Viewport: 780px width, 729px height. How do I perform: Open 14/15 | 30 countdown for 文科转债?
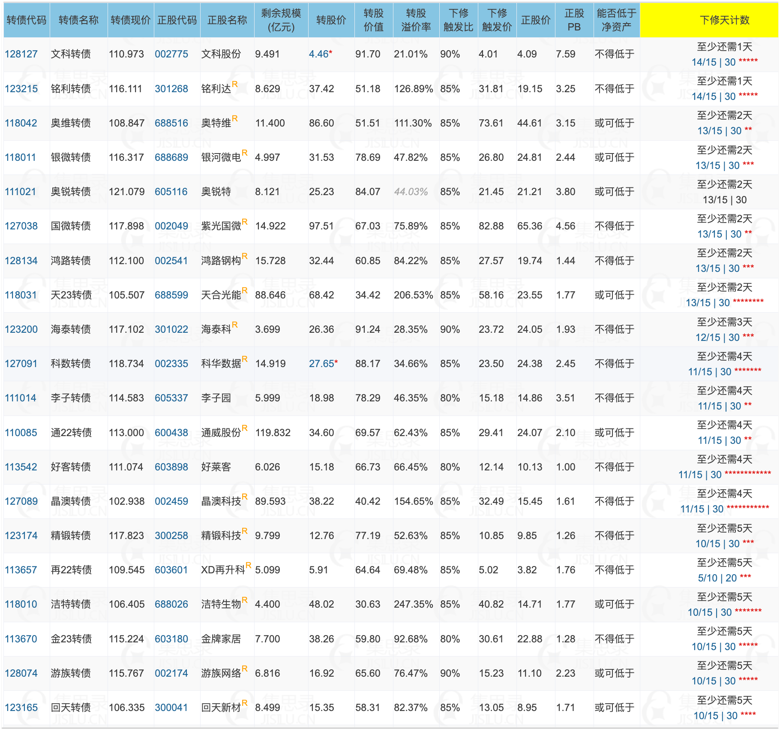(713, 62)
